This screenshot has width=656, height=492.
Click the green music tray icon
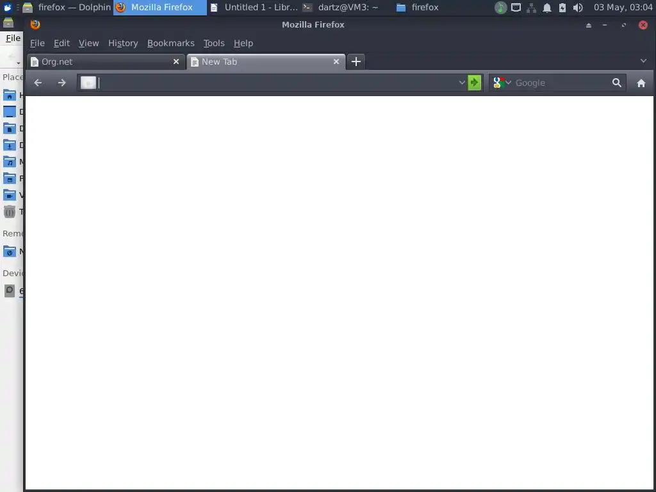click(500, 8)
